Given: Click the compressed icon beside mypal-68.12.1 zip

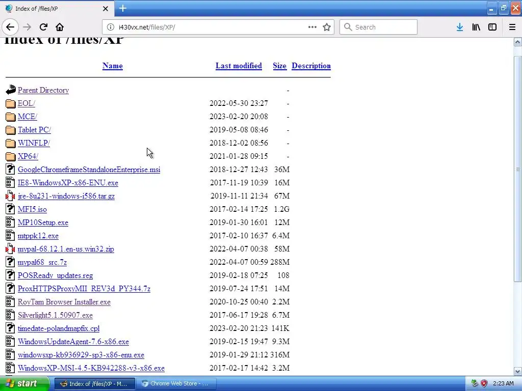Looking at the screenshot, I should click(10, 248).
